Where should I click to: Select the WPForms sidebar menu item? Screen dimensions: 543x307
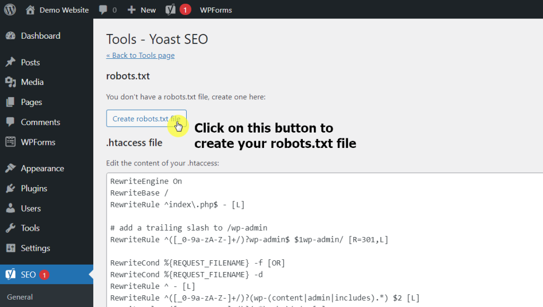[x=38, y=142]
